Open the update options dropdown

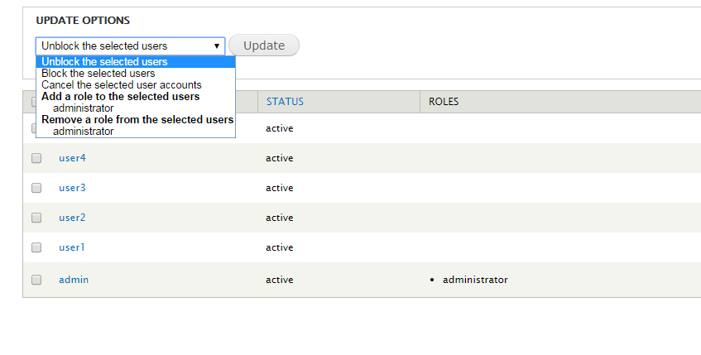[x=130, y=46]
